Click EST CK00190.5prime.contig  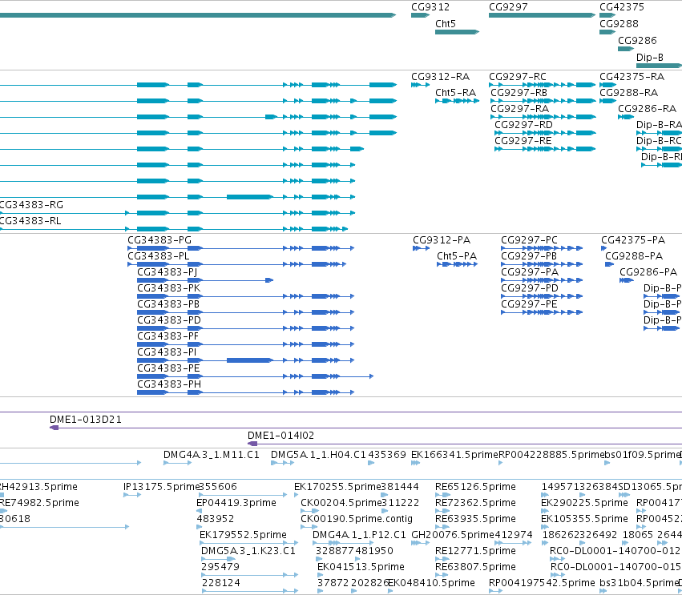356,519
